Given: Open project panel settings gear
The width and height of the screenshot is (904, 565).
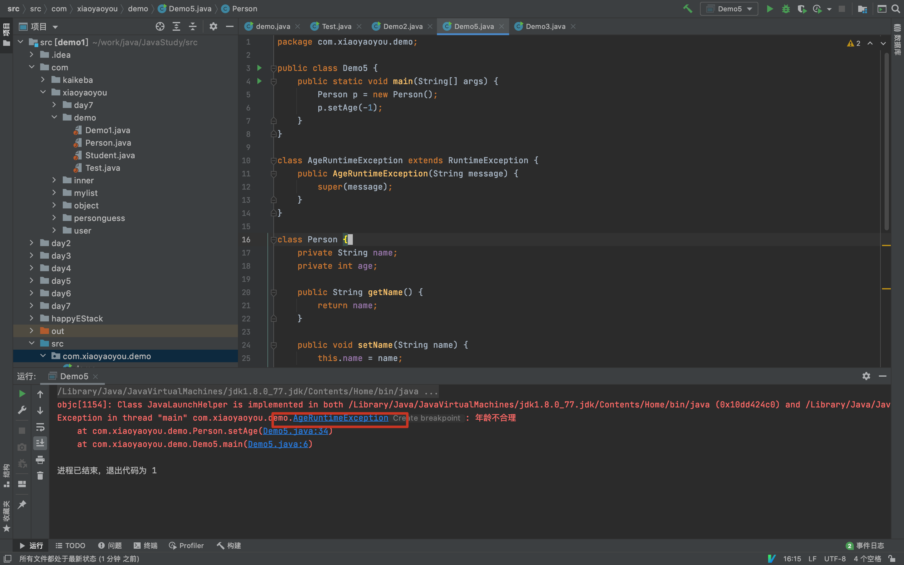Looking at the screenshot, I should tap(213, 26).
